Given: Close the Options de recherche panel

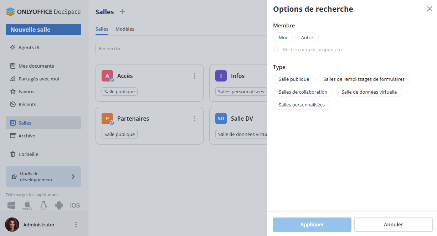Looking at the screenshot, I should pyautogui.click(x=430, y=9).
